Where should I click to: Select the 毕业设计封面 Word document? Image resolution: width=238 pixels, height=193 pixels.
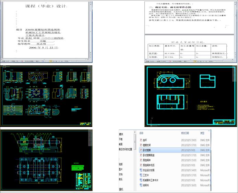(175, 170)
